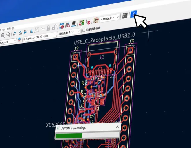This screenshot has width=191, height=148.
Task: Select the R2 reference label
Action: [x=84, y=83]
